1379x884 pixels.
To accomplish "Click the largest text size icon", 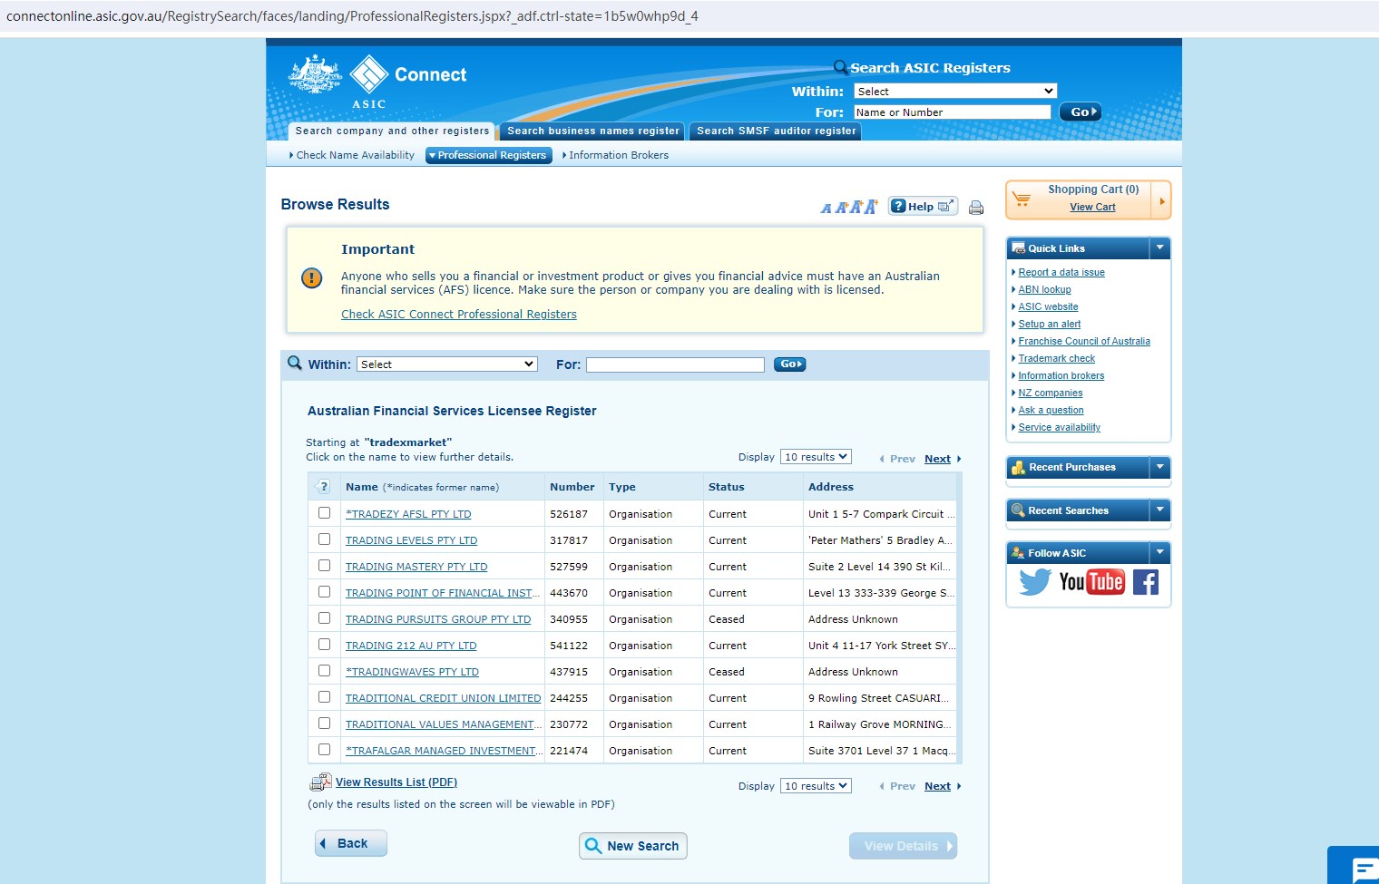I will click(871, 207).
